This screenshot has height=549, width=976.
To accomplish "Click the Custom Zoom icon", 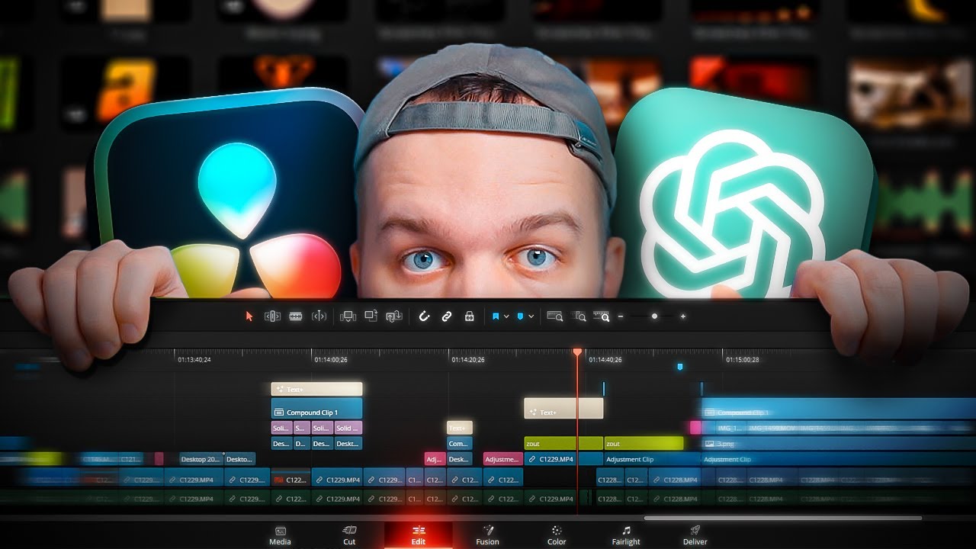I will pyautogui.click(x=602, y=316).
